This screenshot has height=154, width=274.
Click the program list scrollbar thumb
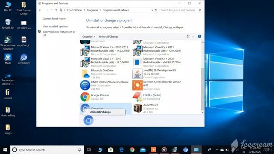[203, 89]
